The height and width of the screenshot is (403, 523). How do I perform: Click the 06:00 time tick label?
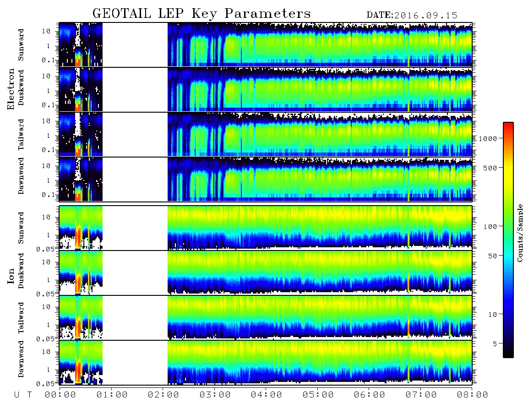pyautogui.click(x=370, y=395)
